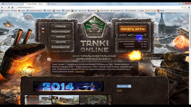
Task: Click the in-battles count 61 543
Action: pyautogui.click(x=144, y=47)
